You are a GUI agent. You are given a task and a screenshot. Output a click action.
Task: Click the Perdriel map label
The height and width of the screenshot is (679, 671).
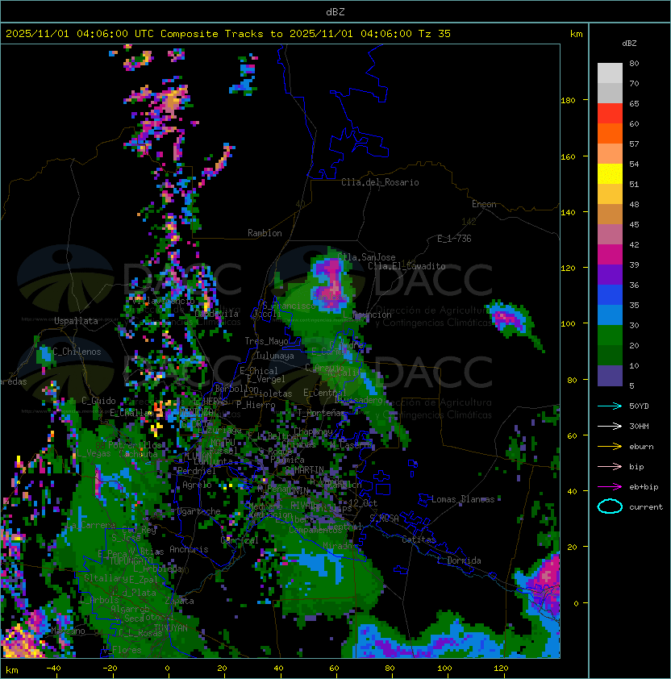click(196, 471)
